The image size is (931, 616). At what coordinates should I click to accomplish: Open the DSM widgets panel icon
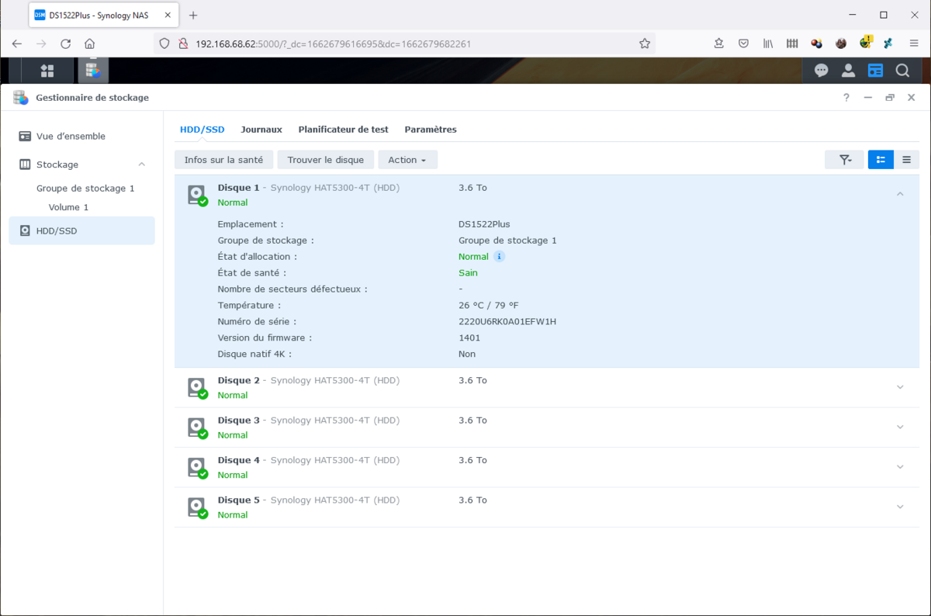[x=875, y=71]
